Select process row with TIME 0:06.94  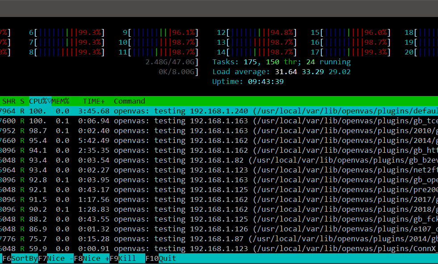pyautogui.click(x=219, y=121)
